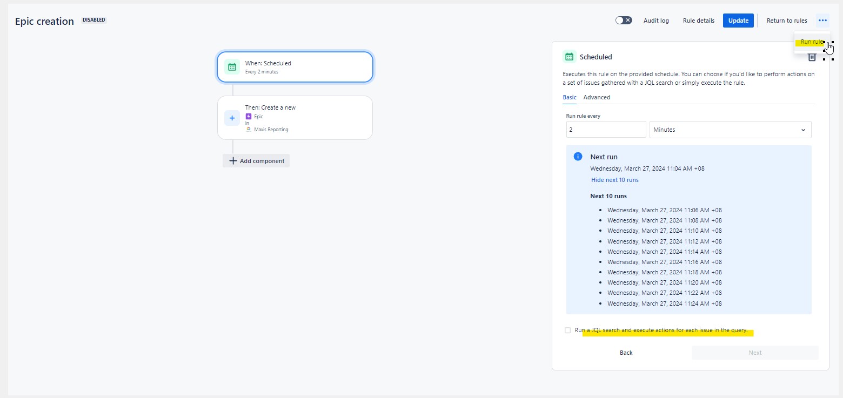Click the Next button
Screen dimensions: 843x398
pos(755,353)
